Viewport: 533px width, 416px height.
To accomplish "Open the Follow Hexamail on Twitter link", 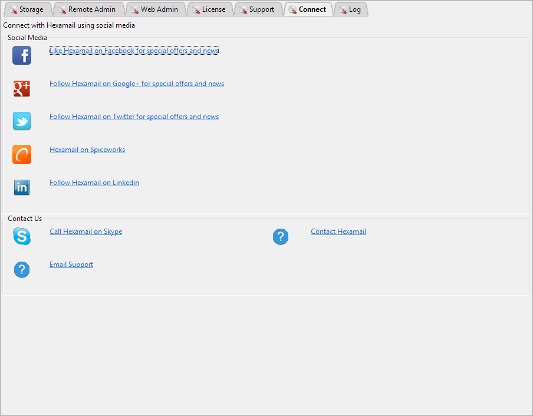I will 134,117.
